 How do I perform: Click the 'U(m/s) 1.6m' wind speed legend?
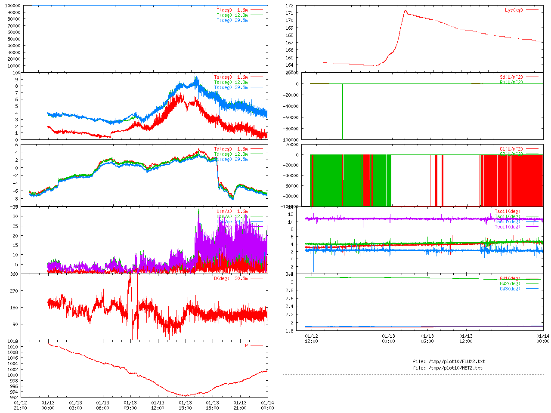coord(232,212)
